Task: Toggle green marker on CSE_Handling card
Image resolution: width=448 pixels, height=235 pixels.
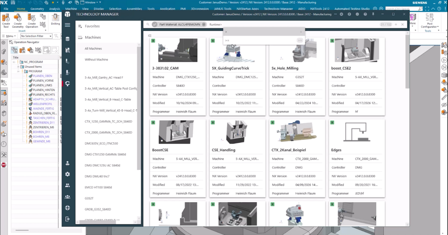Action: pos(213,122)
